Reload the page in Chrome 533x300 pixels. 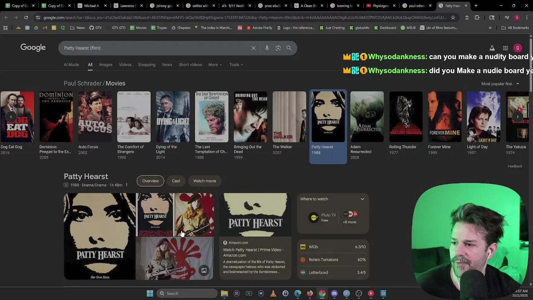[26, 17]
